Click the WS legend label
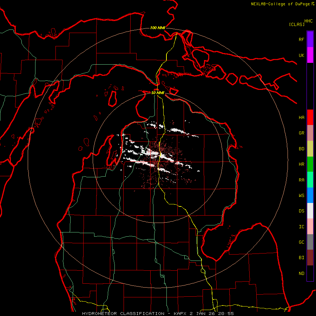This screenshot has width=316, height=316. (x=301, y=196)
